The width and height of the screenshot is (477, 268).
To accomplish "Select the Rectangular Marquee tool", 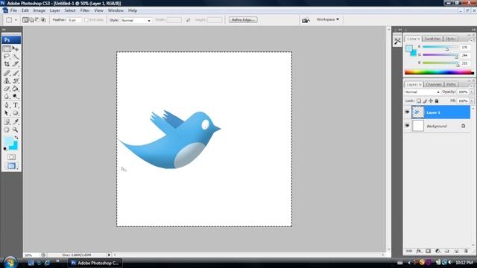I will [x=7, y=48].
